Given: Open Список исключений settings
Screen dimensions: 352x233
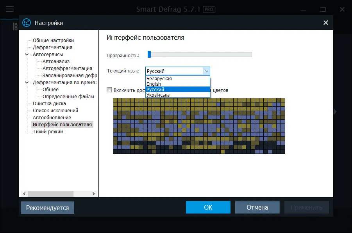Looking at the screenshot, I should pos(55,111).
